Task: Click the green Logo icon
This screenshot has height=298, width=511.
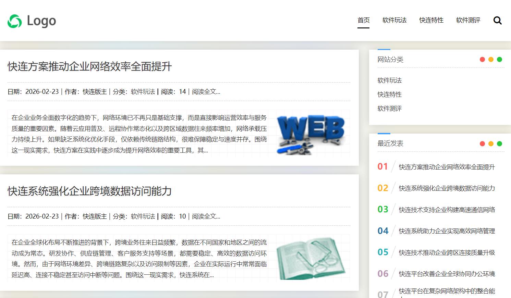Action: click(14, 21)
